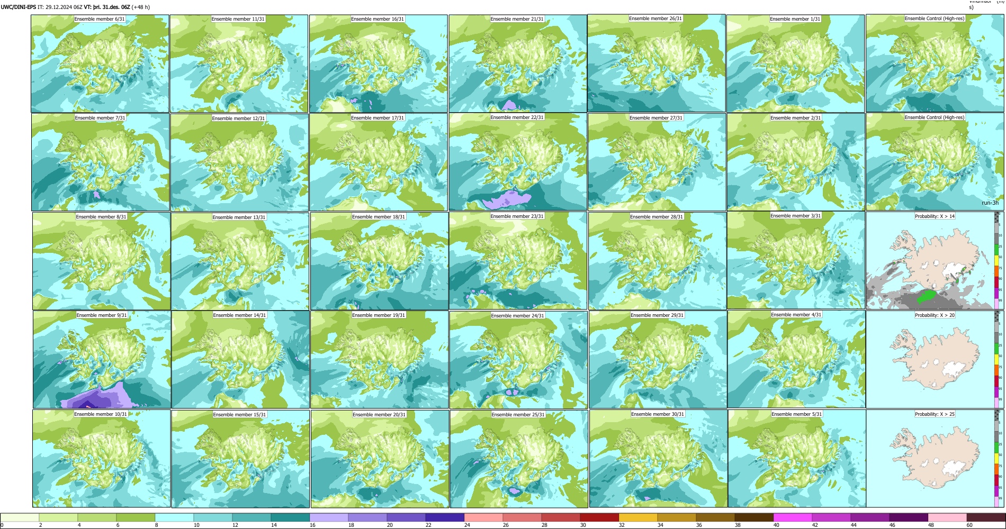Open the Ensemble Control panel marked run-3h
Image resolution: width=1006 pixels, height=529 pixels.
(x=935, y=162)
